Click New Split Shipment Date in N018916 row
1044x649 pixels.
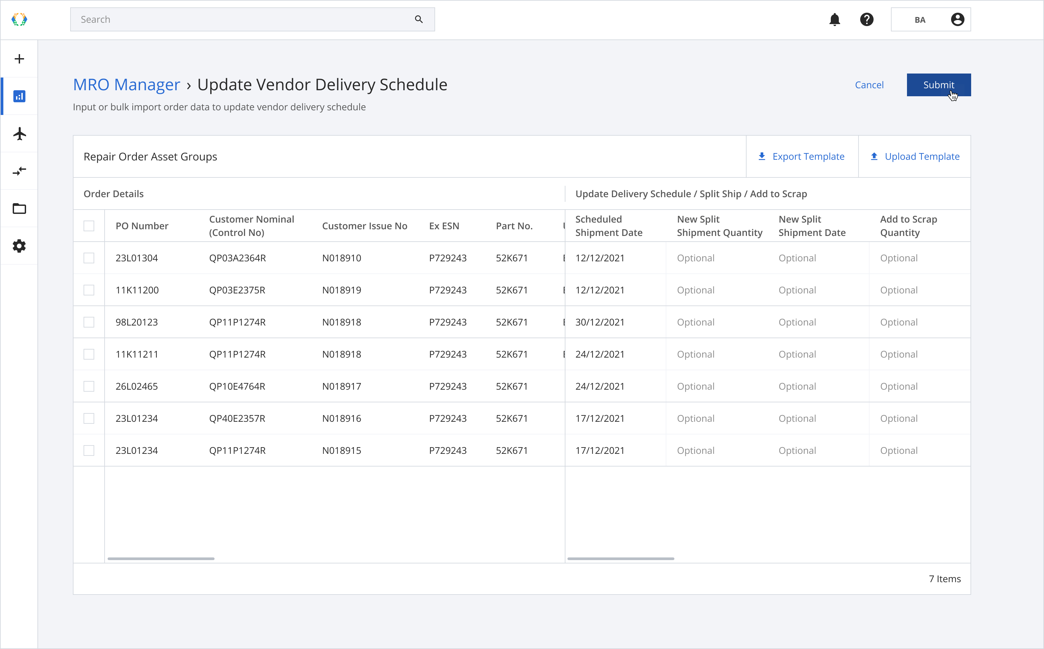coord(818,418)
